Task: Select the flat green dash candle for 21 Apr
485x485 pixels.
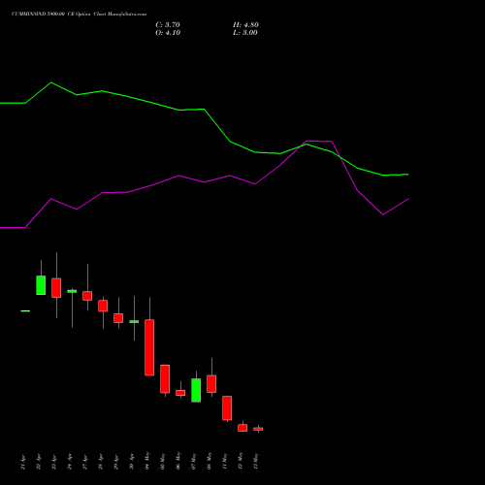Action: coord(25,311)
